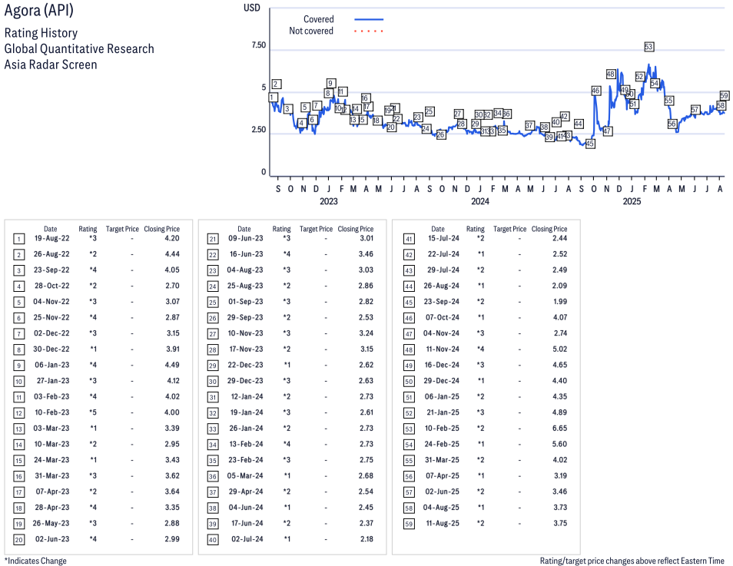Click chart marker 45 at the price low
Image resolution: width=733 pixels, height=566 pixels.
click(590, 144)
